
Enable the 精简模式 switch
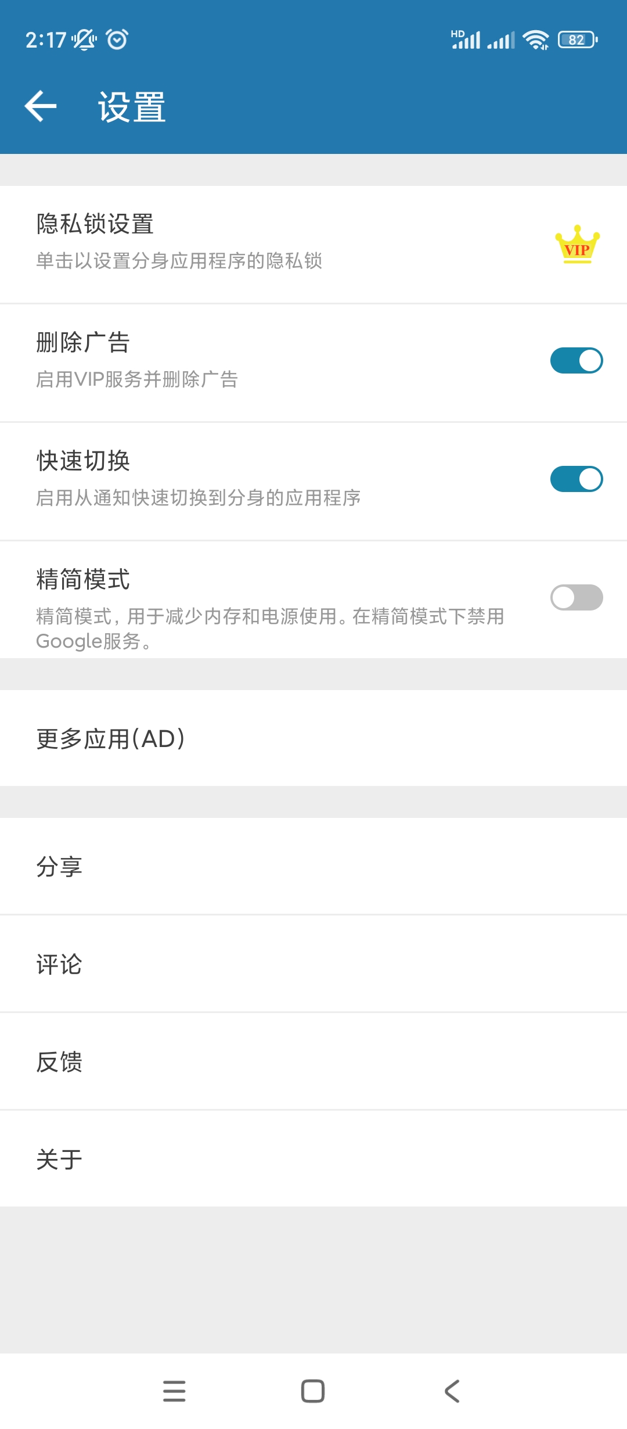point(576,598)
